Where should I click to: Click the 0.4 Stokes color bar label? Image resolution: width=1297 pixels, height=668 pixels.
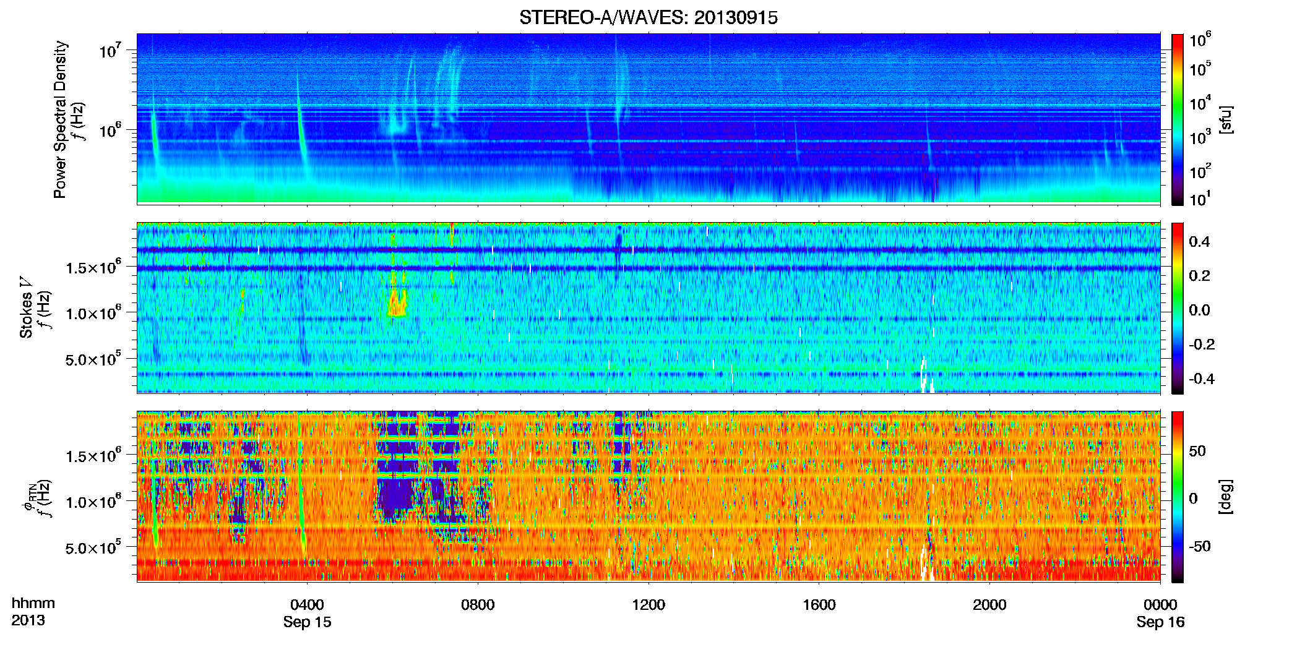1199,242
